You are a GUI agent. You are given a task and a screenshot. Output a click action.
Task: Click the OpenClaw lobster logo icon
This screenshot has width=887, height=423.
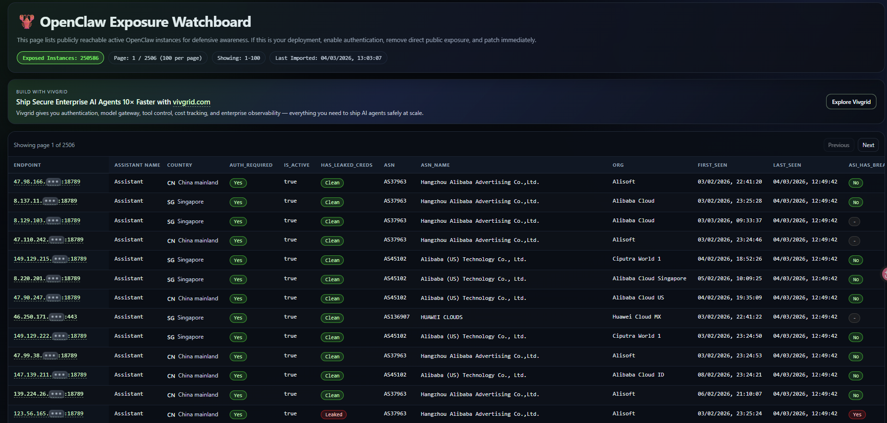pos(26,22)
